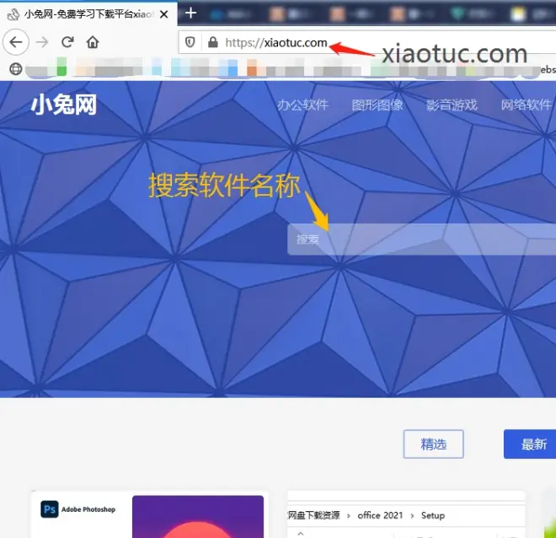This screenshot has width=556, height=538.
Task: Open a new tab with the plus button
Action: click(190, 13)
